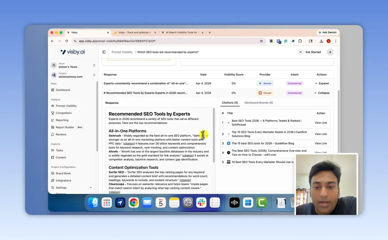The image size is (388, 240).
Task: Toggle the sidebar panel icon
Action: pyautogui.click(x=104, y=52)
